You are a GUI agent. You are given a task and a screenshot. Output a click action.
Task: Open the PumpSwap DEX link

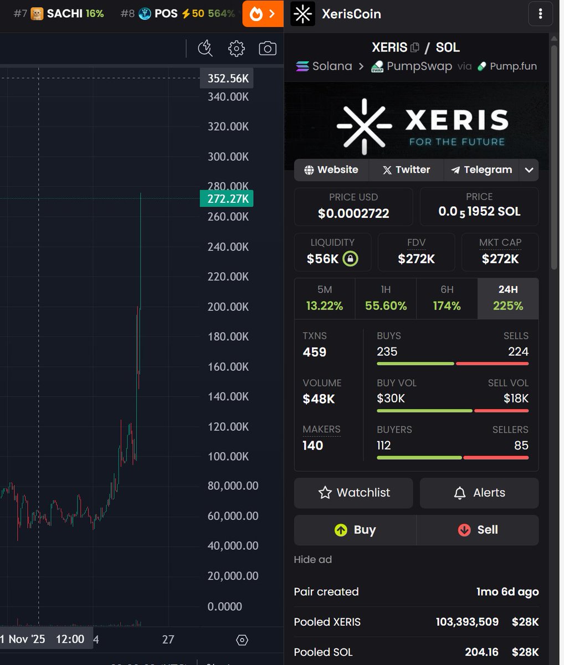412,66
